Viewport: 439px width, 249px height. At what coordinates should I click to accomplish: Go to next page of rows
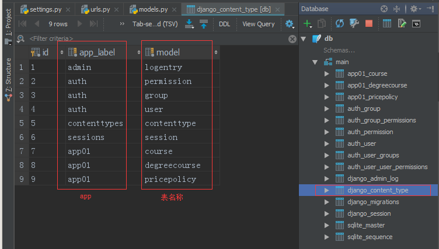[x=80, y=24]
